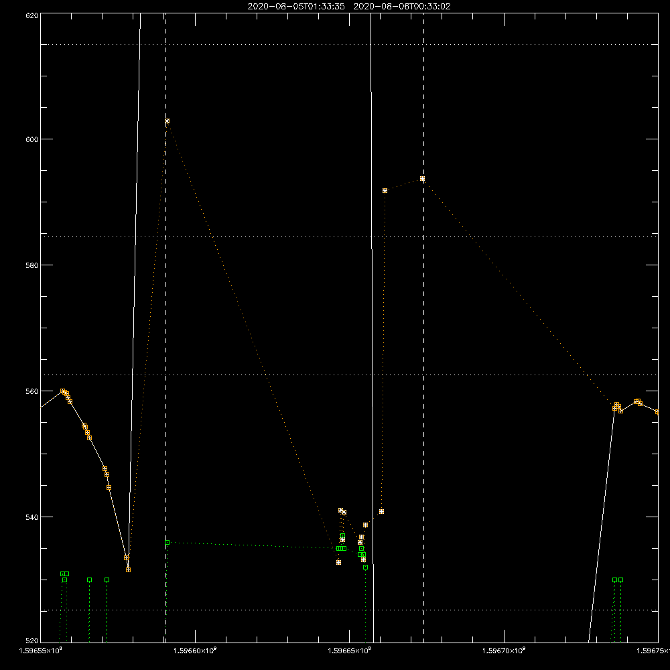The height and width of the screenshot is (670, 670).
Task: Click the x-axis label 1.59655×10⁹
Action: click(41, 651)
